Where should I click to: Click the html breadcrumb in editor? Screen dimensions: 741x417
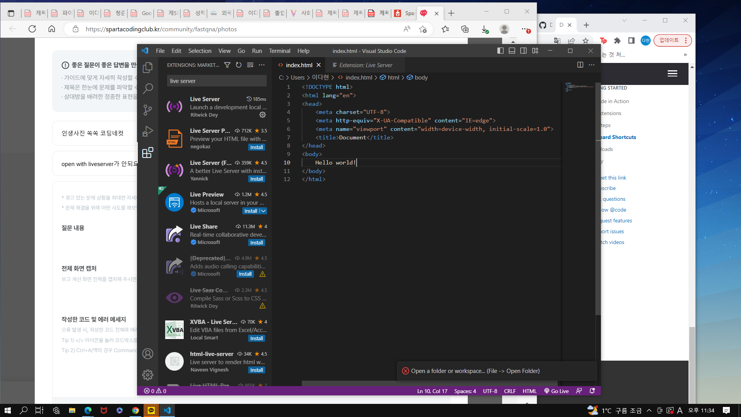coord(390,77)
